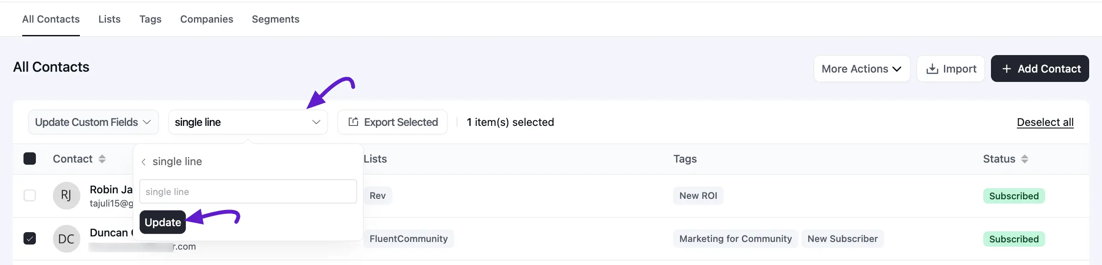The image size is (1102, 265).
Task: Click the Status column sort arrows
Action: pyautogui.click(x=1025, y=159)
